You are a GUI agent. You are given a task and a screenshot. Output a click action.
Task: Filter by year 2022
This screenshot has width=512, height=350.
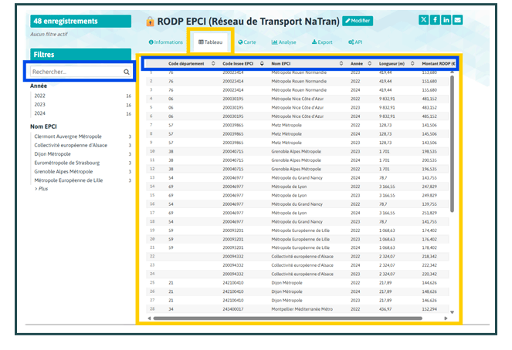coord(40,96)
